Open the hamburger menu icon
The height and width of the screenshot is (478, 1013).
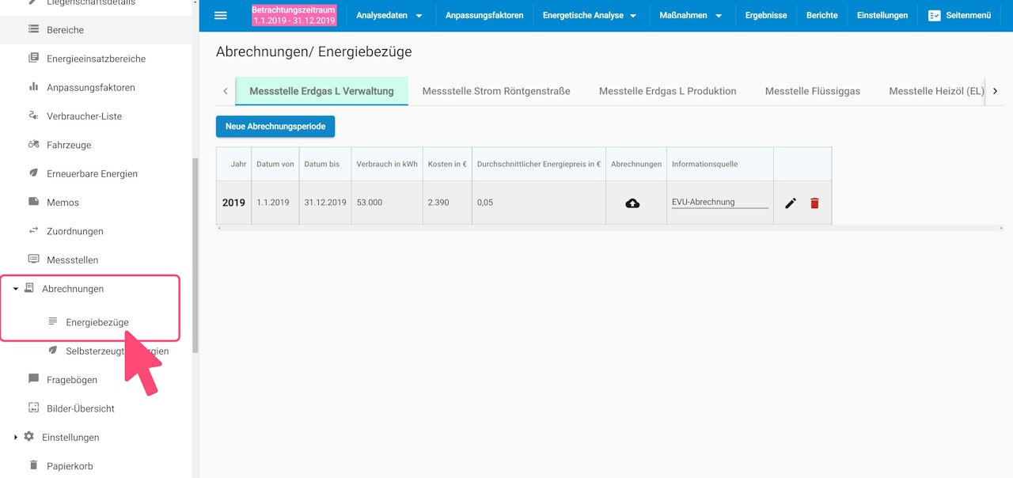tap(221, 15)
